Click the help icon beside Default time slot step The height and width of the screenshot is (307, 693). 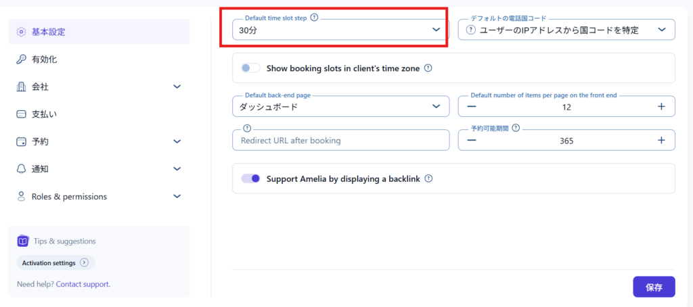[314, 18]
